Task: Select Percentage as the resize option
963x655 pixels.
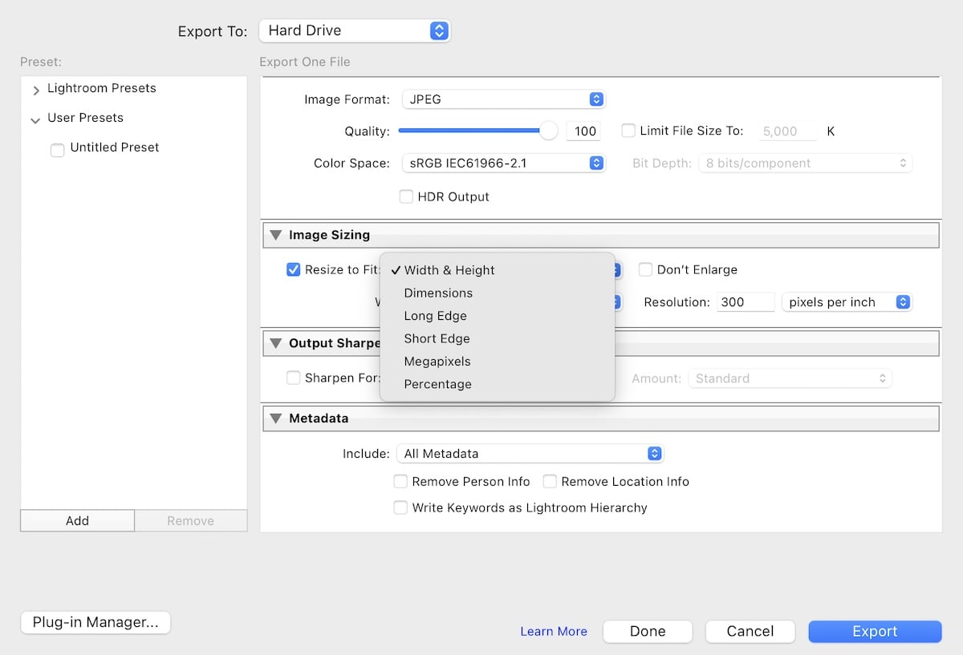Action: point(437,384)
